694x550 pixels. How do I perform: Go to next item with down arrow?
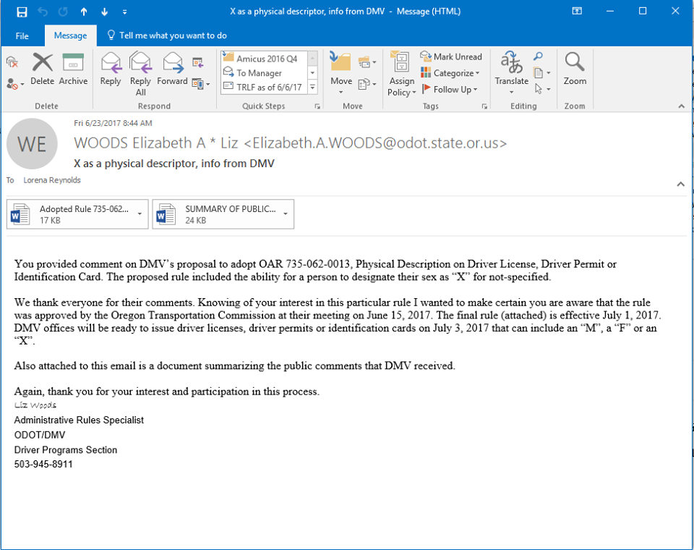(x=104, y=12)
